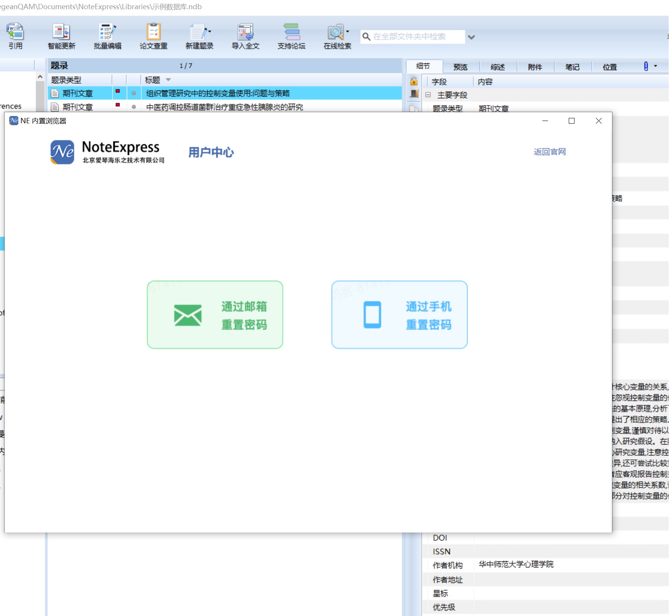Collapse the 主要字段 section
The height and width of the screenshot is (616, 671).
click(428, 95)
